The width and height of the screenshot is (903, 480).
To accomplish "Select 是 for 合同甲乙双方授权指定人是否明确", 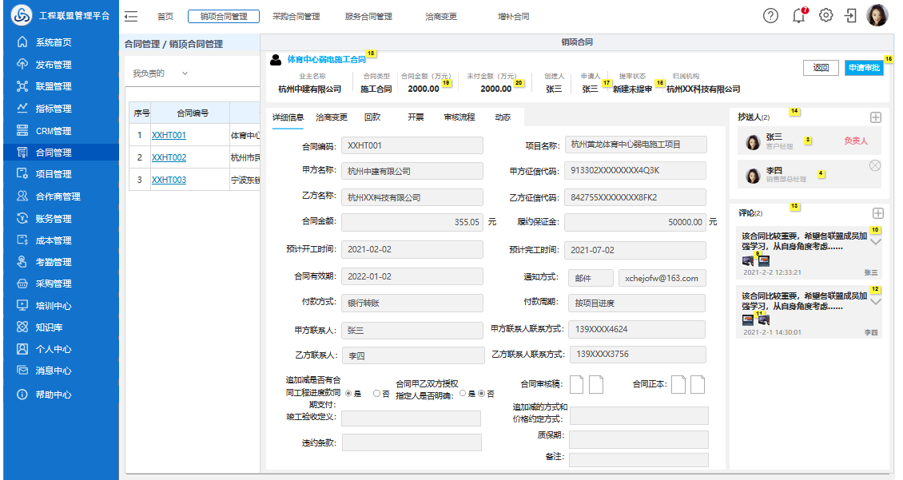I will tap(463, 393).
